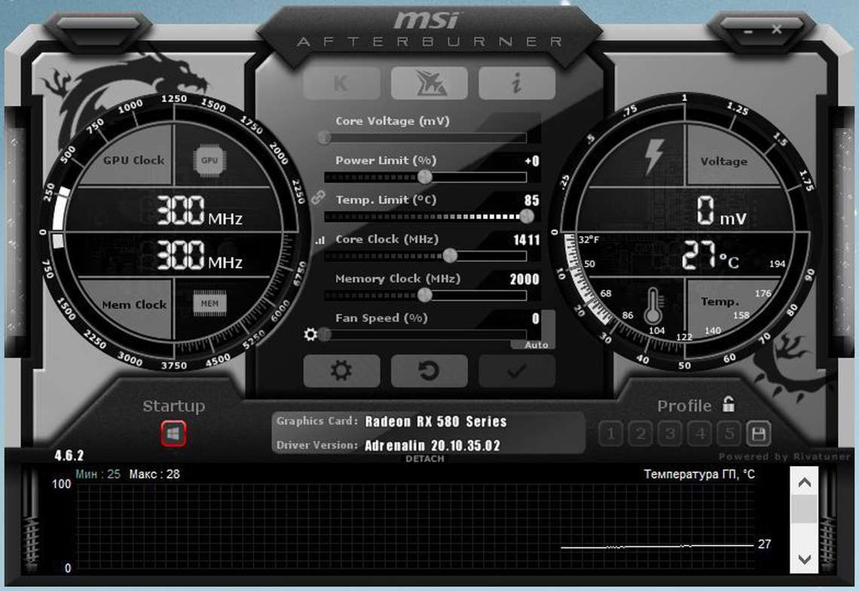Click the fan settings gear icon
Viewport: 859px width, 591px height.
pos(310,334)
